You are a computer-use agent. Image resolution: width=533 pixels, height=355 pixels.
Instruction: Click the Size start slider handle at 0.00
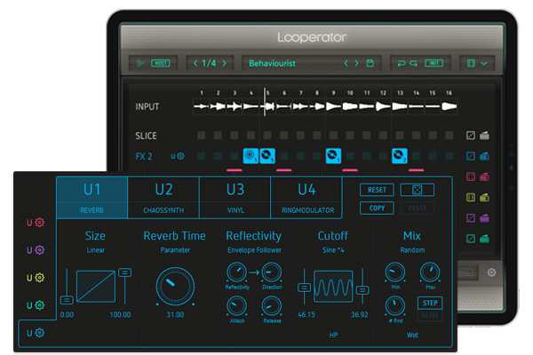pos(67,300)
